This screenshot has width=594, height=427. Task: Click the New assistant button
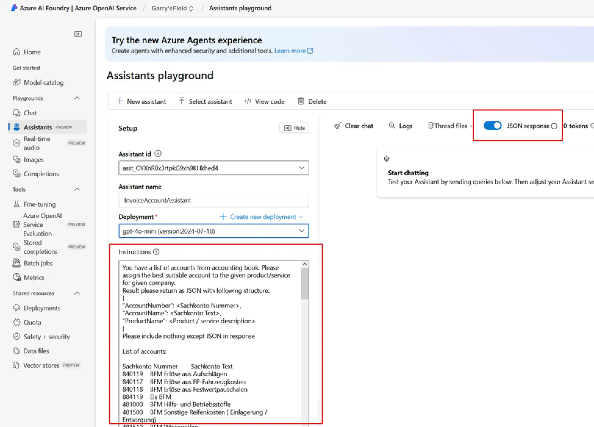pos(141,101)
